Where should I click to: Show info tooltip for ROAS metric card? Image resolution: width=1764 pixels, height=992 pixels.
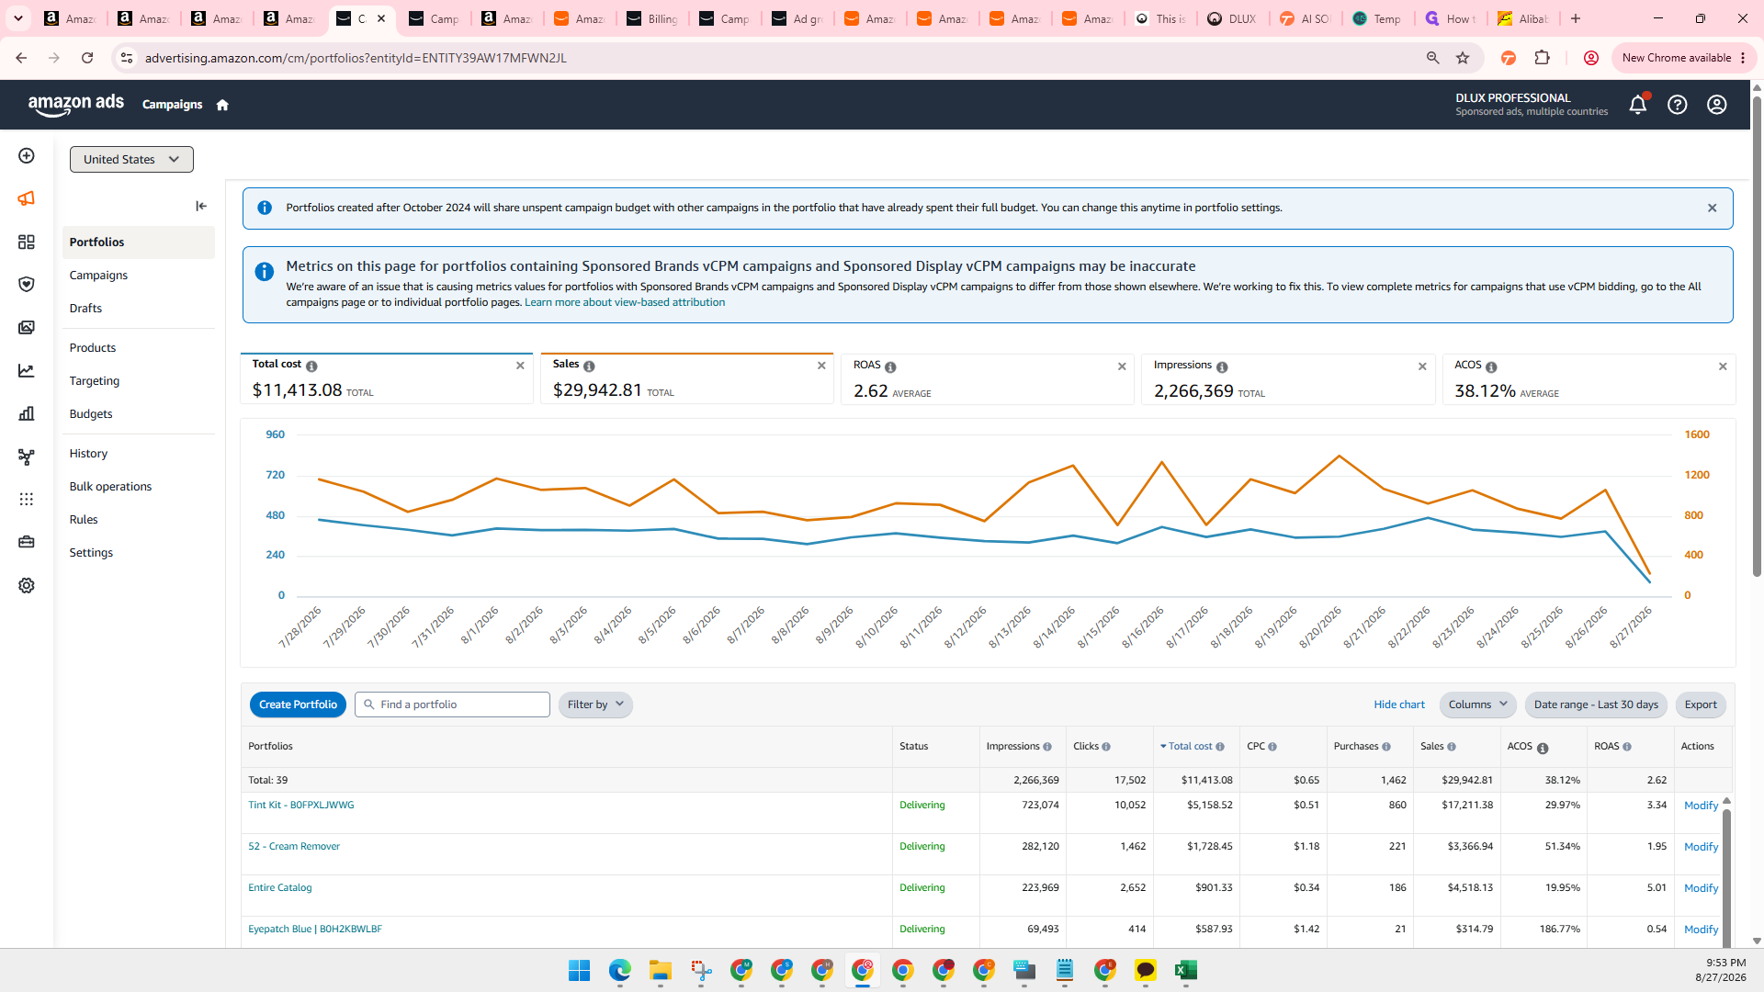[890, 367]
